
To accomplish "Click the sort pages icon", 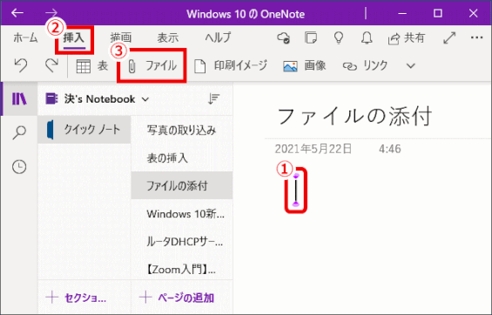I will tap(214, 98).
